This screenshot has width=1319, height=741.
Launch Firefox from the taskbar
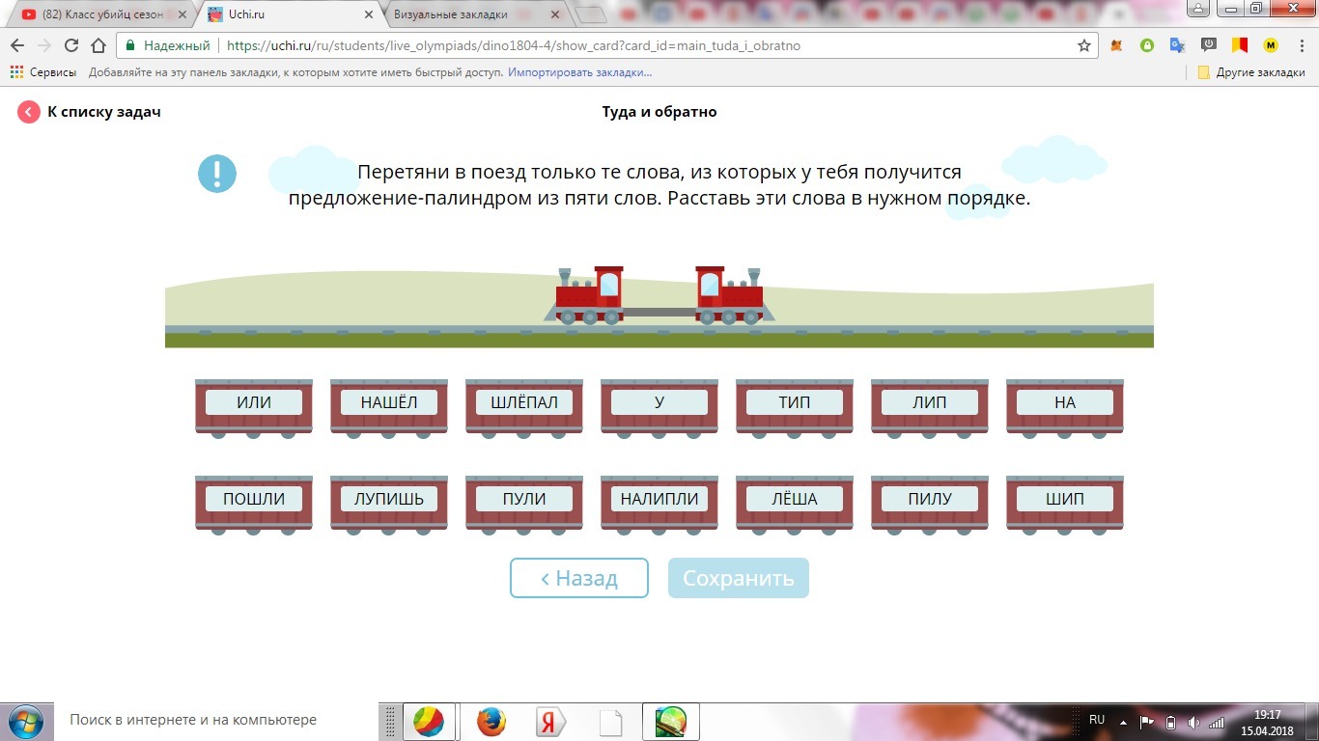pyautogui.click(x=491, y=721)
